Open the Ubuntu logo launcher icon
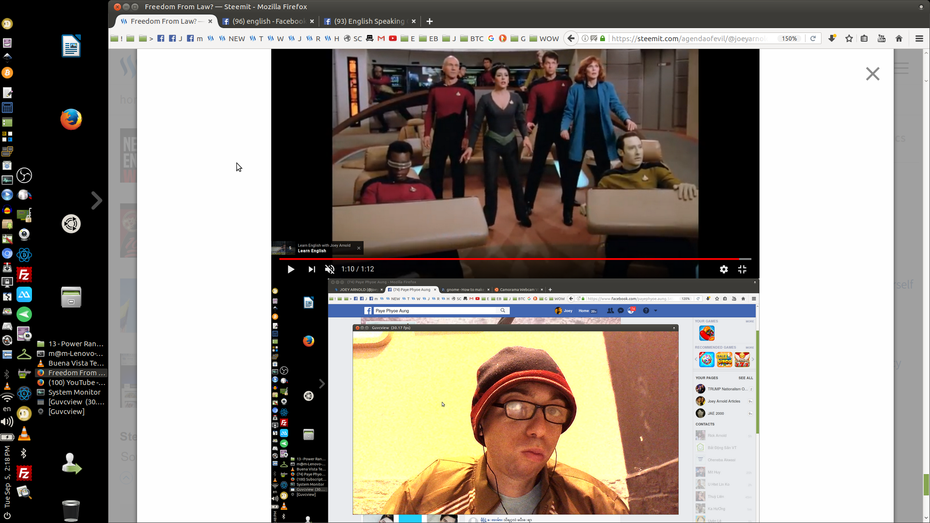Viewport: 930px width, 523px height. (71, 224)
